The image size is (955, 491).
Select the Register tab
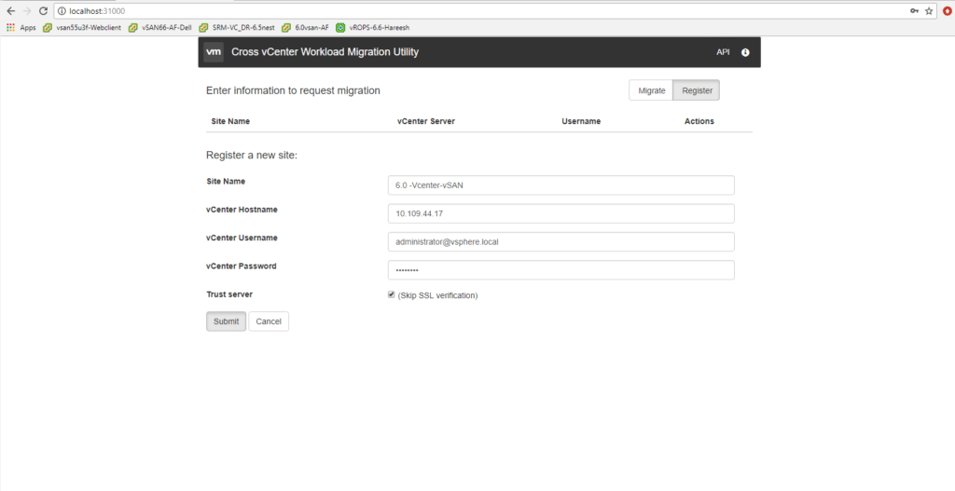pos(697,90)
